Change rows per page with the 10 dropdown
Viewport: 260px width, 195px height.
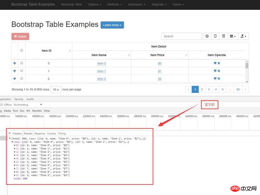tap(56, 90)
